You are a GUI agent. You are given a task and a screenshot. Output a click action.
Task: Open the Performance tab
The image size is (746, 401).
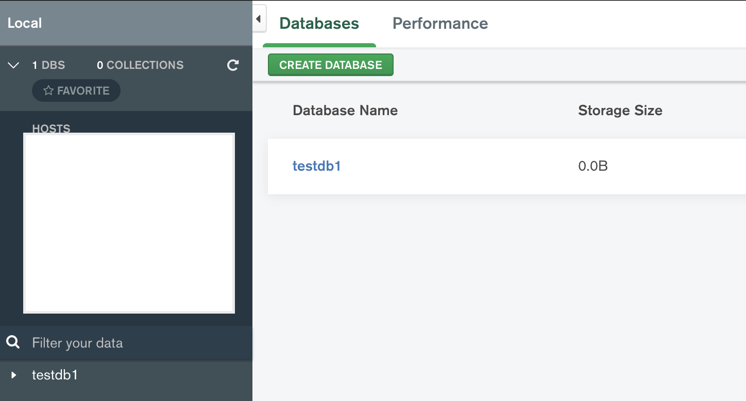pyautogui.click(x=440, y=24)
